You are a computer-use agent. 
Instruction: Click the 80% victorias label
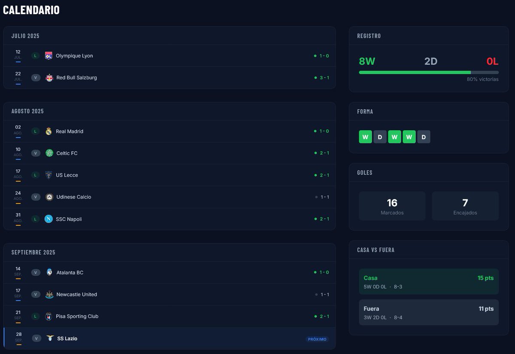pyautogui.click(x=483, y=79)
